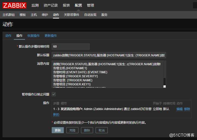Focus the 默认操作步骤持续时间 field with 60
197x140 pixels.
[71, 47]
